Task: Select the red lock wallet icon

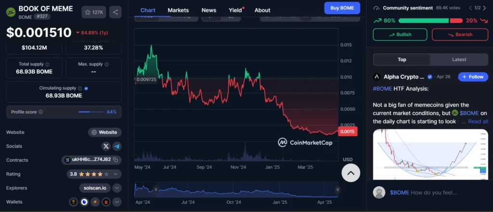Action: point(106,202)
